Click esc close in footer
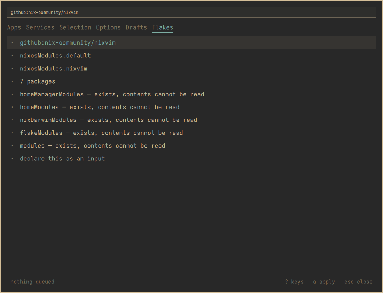The height and width of the screenshot is (293, 383). [358, 282]
